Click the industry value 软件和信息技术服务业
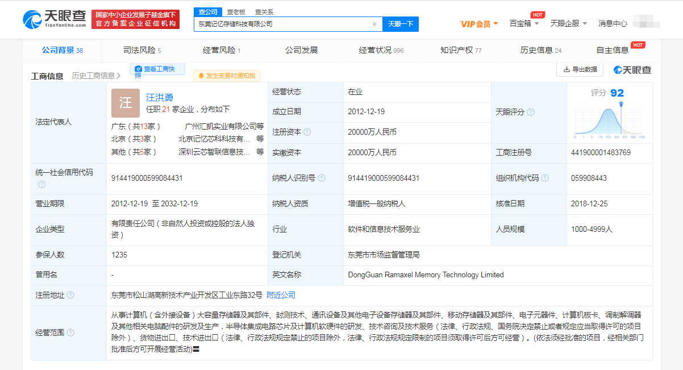This screenshot has width=683, height=370. [384, 229]
